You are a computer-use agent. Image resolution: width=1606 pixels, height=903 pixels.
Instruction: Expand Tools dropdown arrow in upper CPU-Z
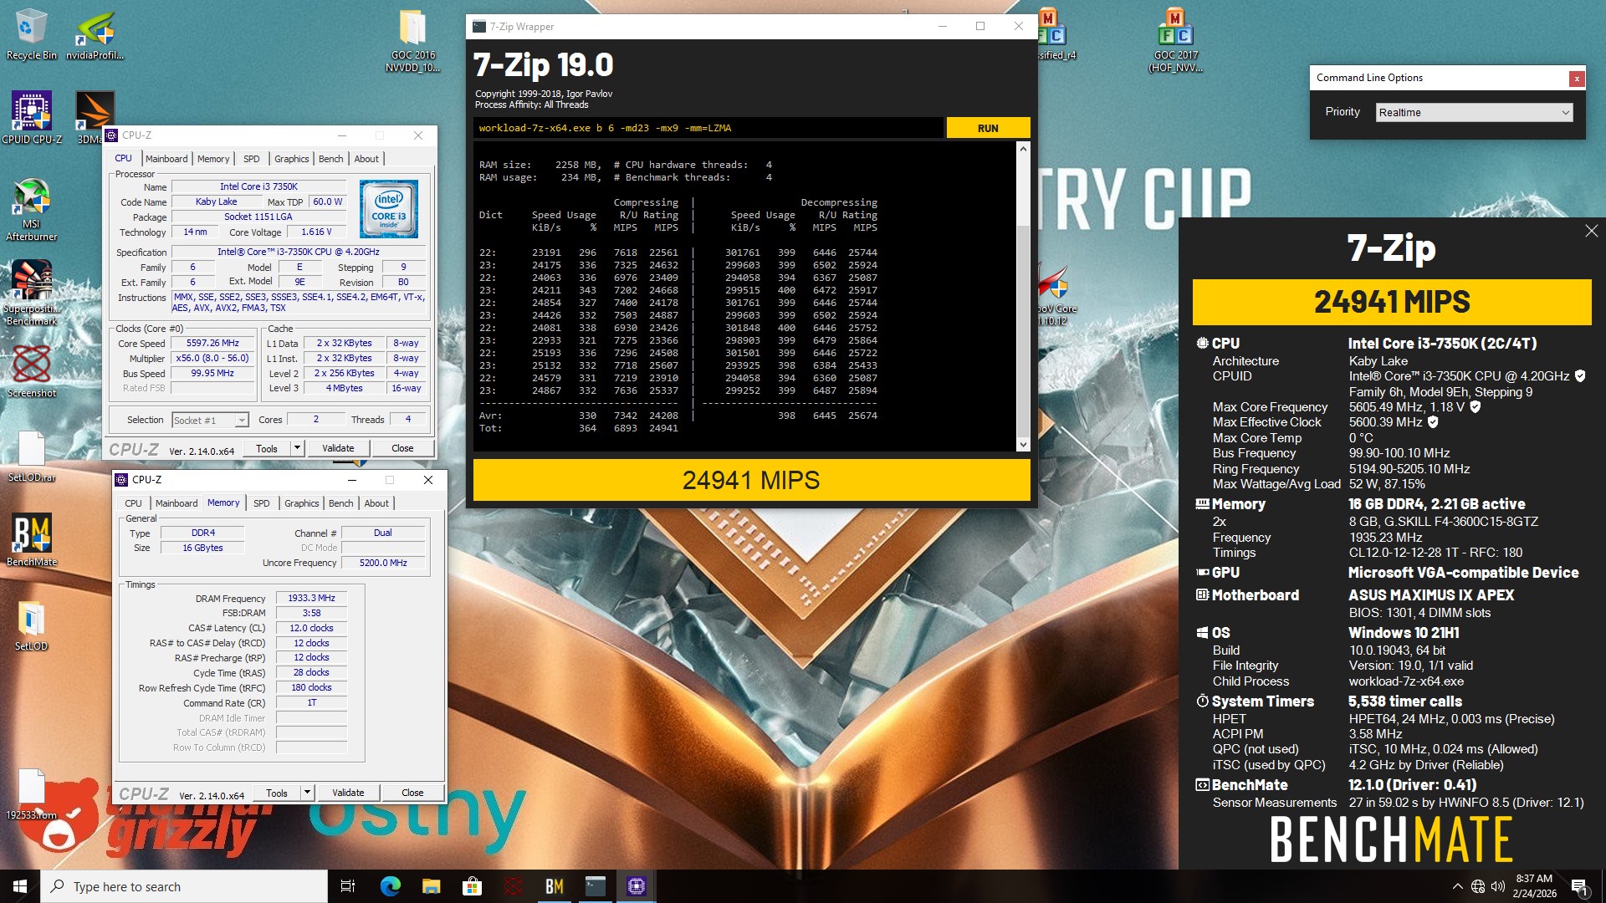click(x=297, y=448)
